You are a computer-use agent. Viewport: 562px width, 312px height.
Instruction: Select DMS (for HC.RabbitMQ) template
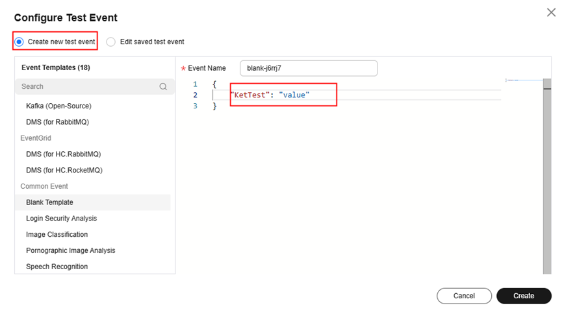(64, 154)
